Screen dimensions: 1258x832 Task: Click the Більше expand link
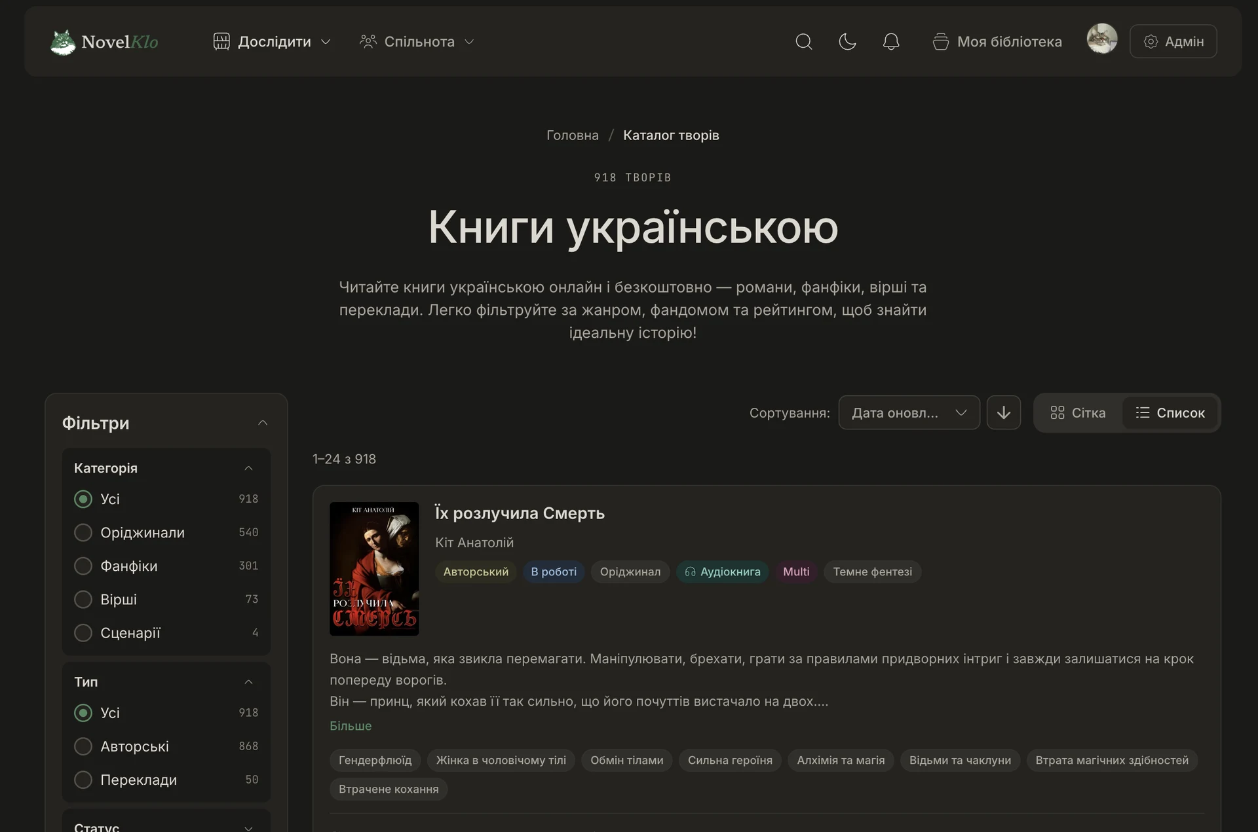coord(351,726)
